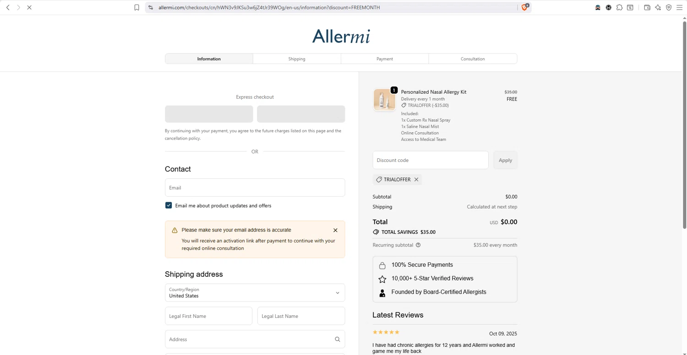Click the search magnifier in Address field
This screenshot has height=355, width=687.
point(338,339)
